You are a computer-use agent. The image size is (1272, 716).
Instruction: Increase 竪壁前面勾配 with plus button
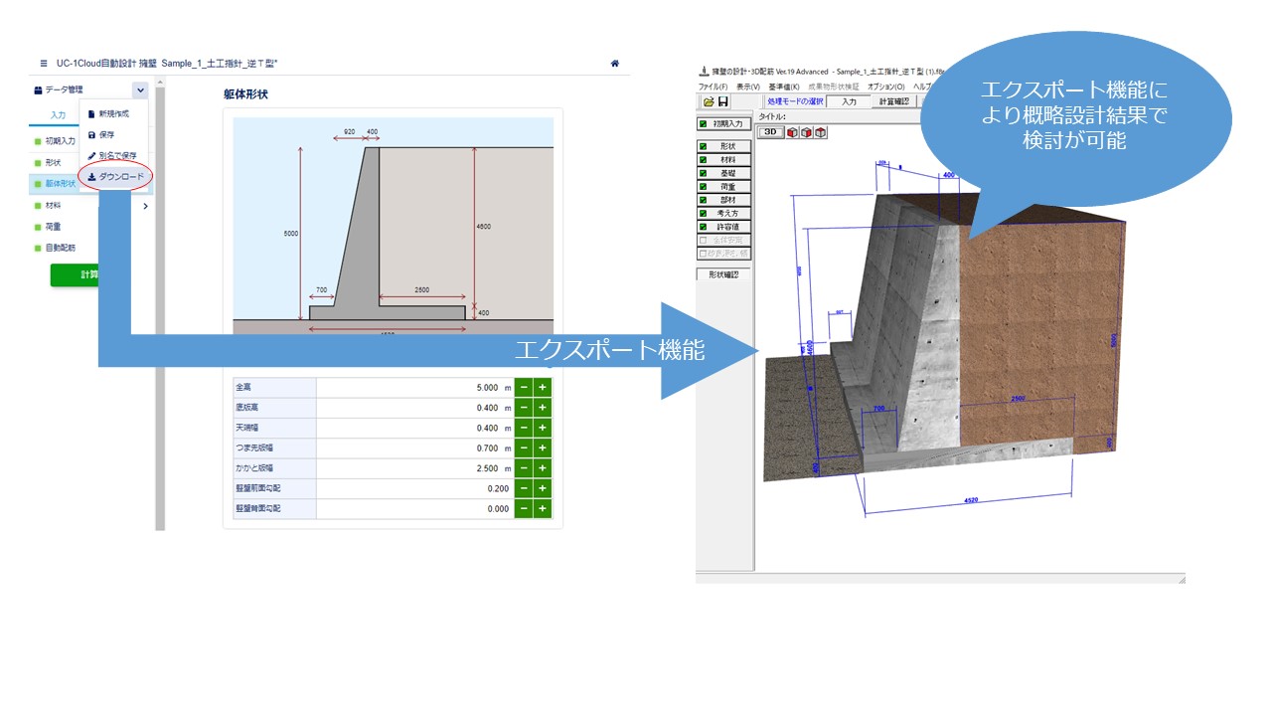pos(543,488)
